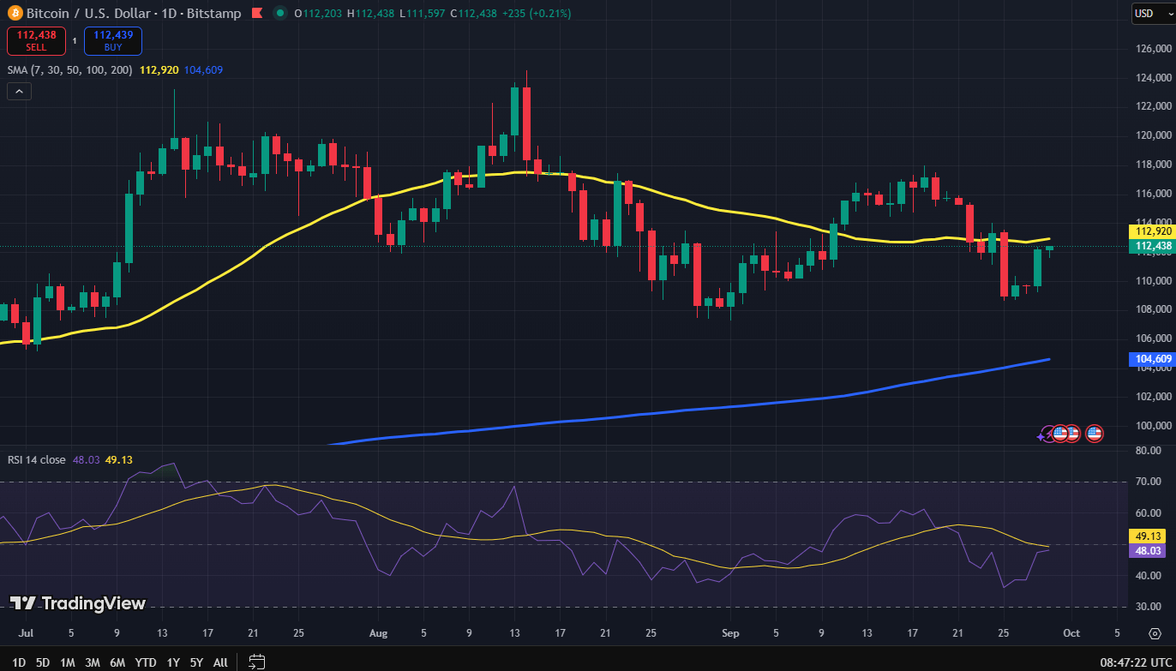Click the rightmost US flag economic event icon
The image size is (1176, 671).
click(x=1095, y=434)
